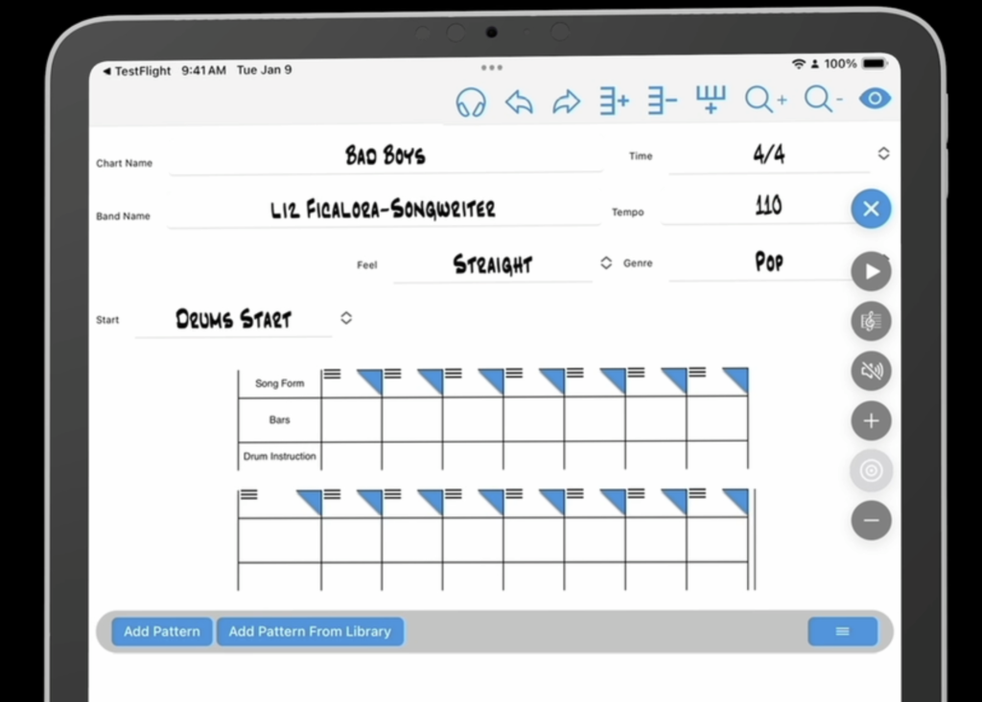Zoom out of the chart
The width and height of the screenshot is (982, 702).
[x=823, y=100]
